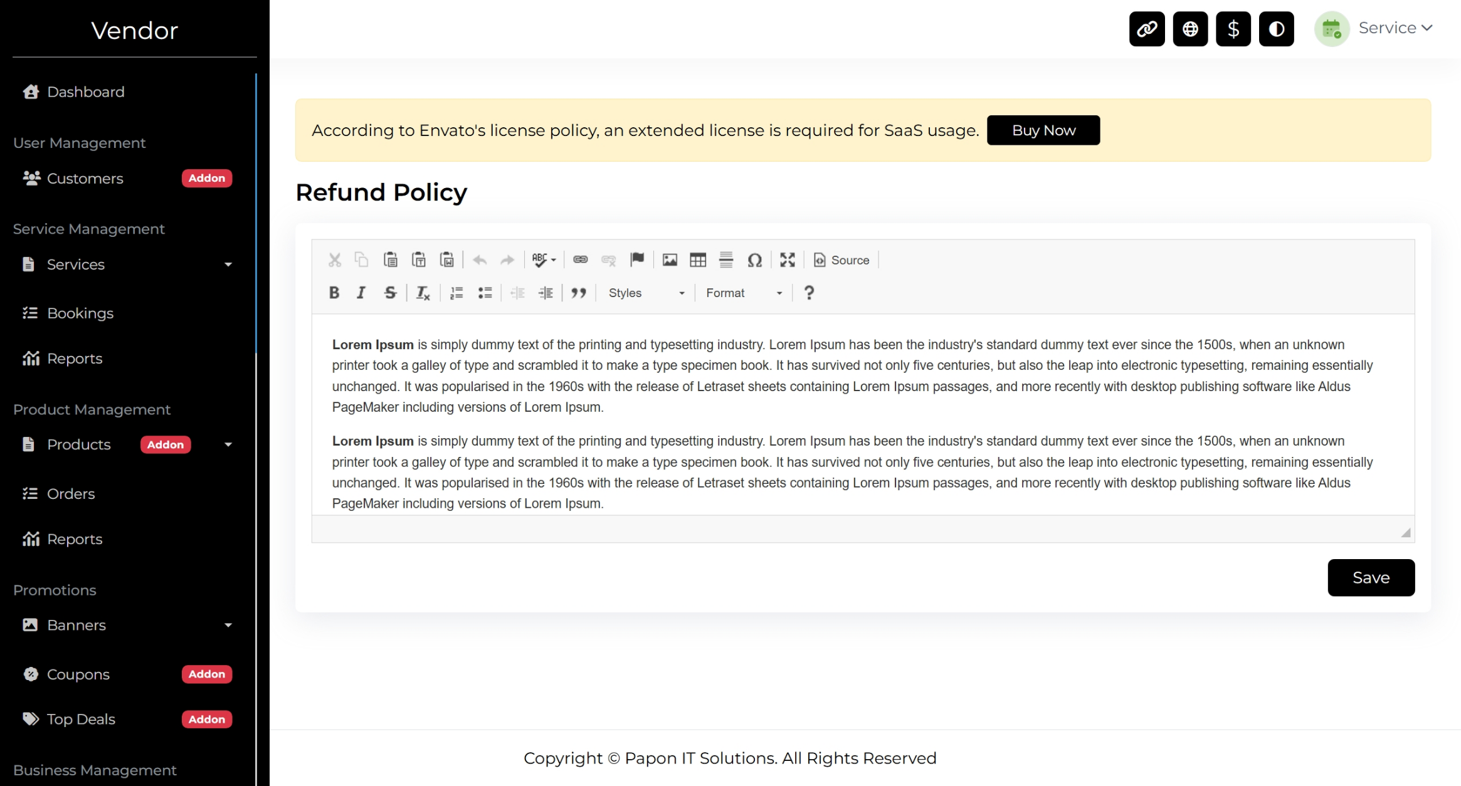Open the Styles dropdown
Viewport: 1461px width, 786px height.
(646, 293)
